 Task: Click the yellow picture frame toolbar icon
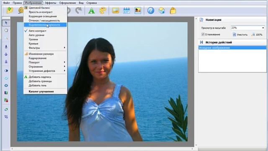[x=116, y=10]
